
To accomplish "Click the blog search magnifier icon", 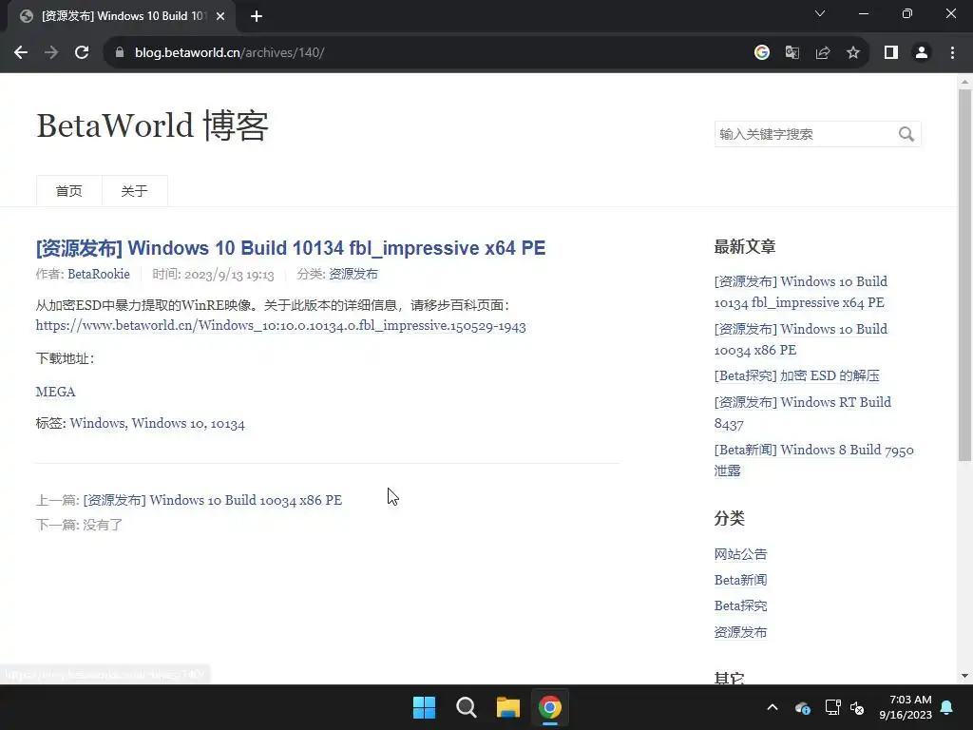I will [x=906, y=134].
